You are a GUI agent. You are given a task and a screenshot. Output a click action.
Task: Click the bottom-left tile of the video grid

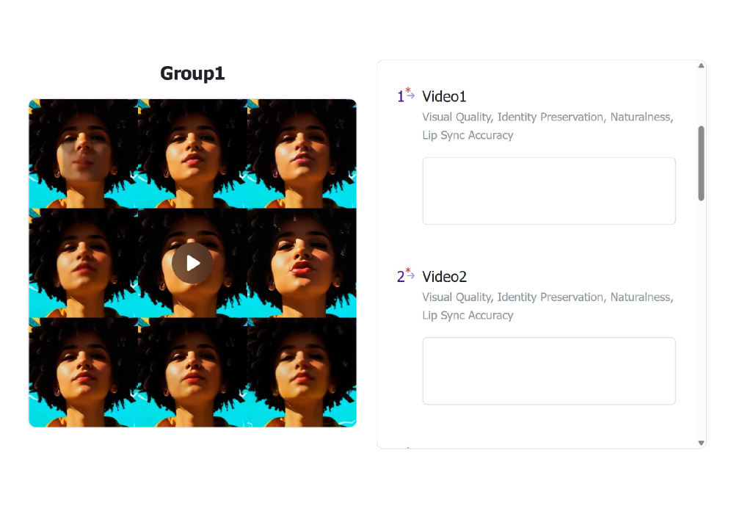83,372
